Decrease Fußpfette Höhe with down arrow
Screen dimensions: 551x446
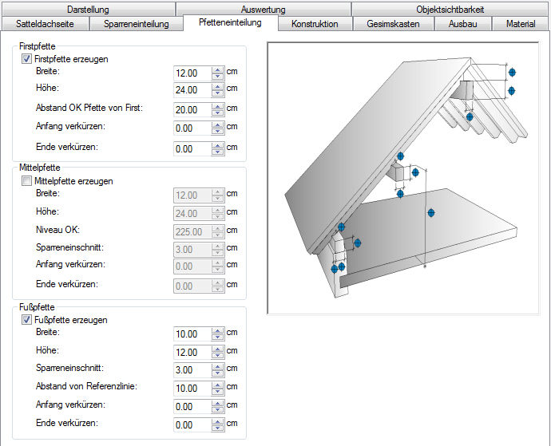[218, 356]
